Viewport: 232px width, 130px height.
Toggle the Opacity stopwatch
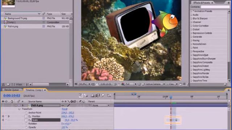click(26, 127)
